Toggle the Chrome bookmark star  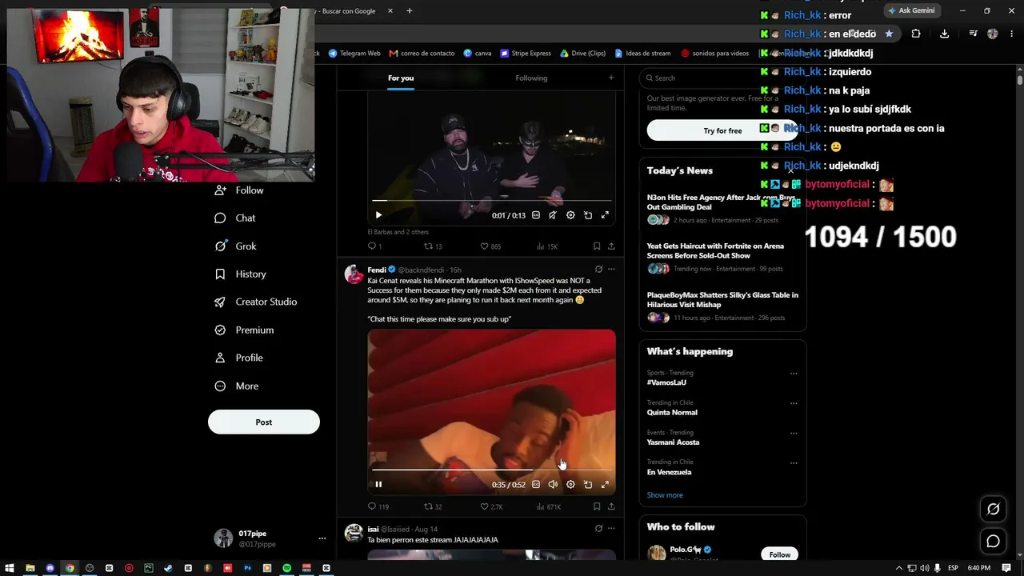[x=889, y=34]
